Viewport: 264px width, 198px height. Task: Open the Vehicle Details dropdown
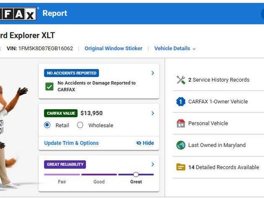click(175, 48)
